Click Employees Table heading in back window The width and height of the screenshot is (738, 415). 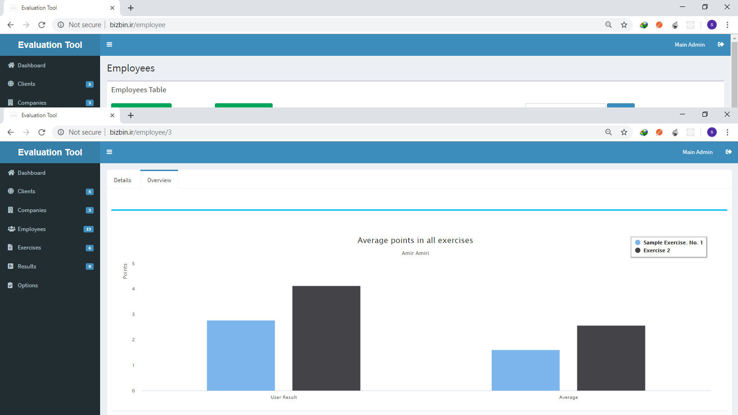point(139,90)
